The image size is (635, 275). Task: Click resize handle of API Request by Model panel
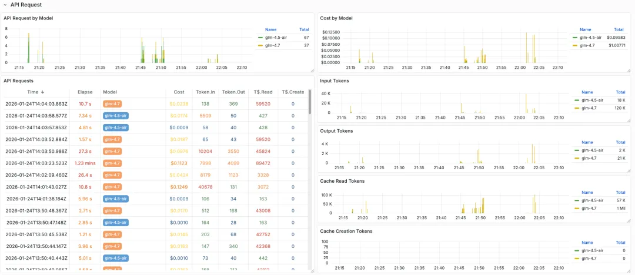312,71
